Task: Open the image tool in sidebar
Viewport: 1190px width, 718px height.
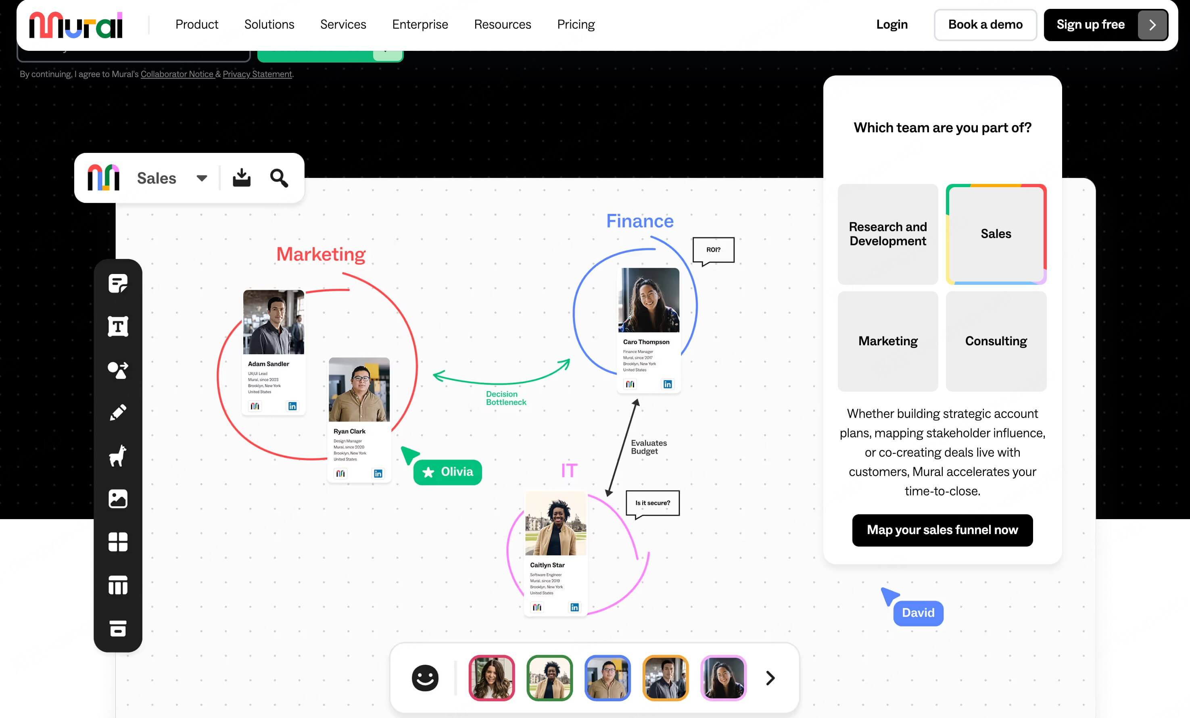Action: point(118,499)
